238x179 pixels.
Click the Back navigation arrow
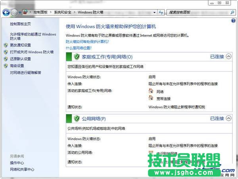click(x=6, y=12)
